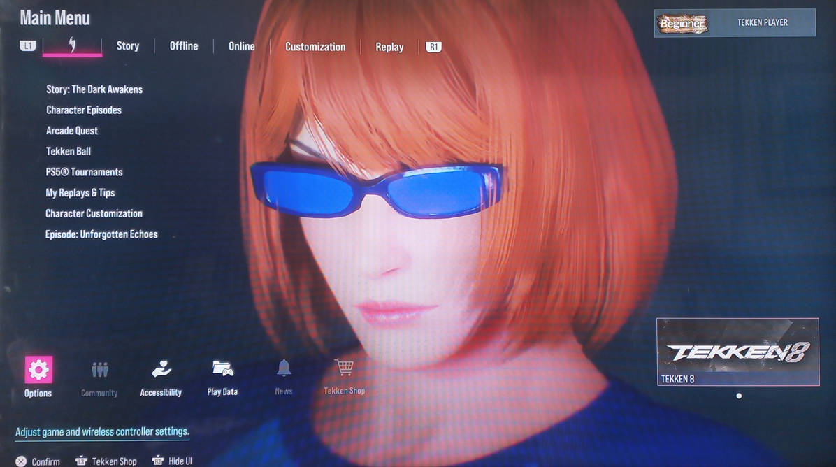
Task: Click 'Adjust game and wireless controller settings.' text
Action: pos(102,432)
